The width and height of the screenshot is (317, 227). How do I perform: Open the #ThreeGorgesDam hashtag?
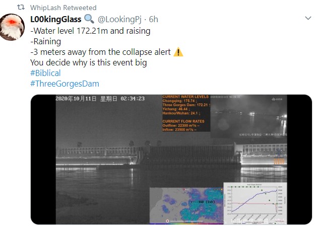click(65, 84)
